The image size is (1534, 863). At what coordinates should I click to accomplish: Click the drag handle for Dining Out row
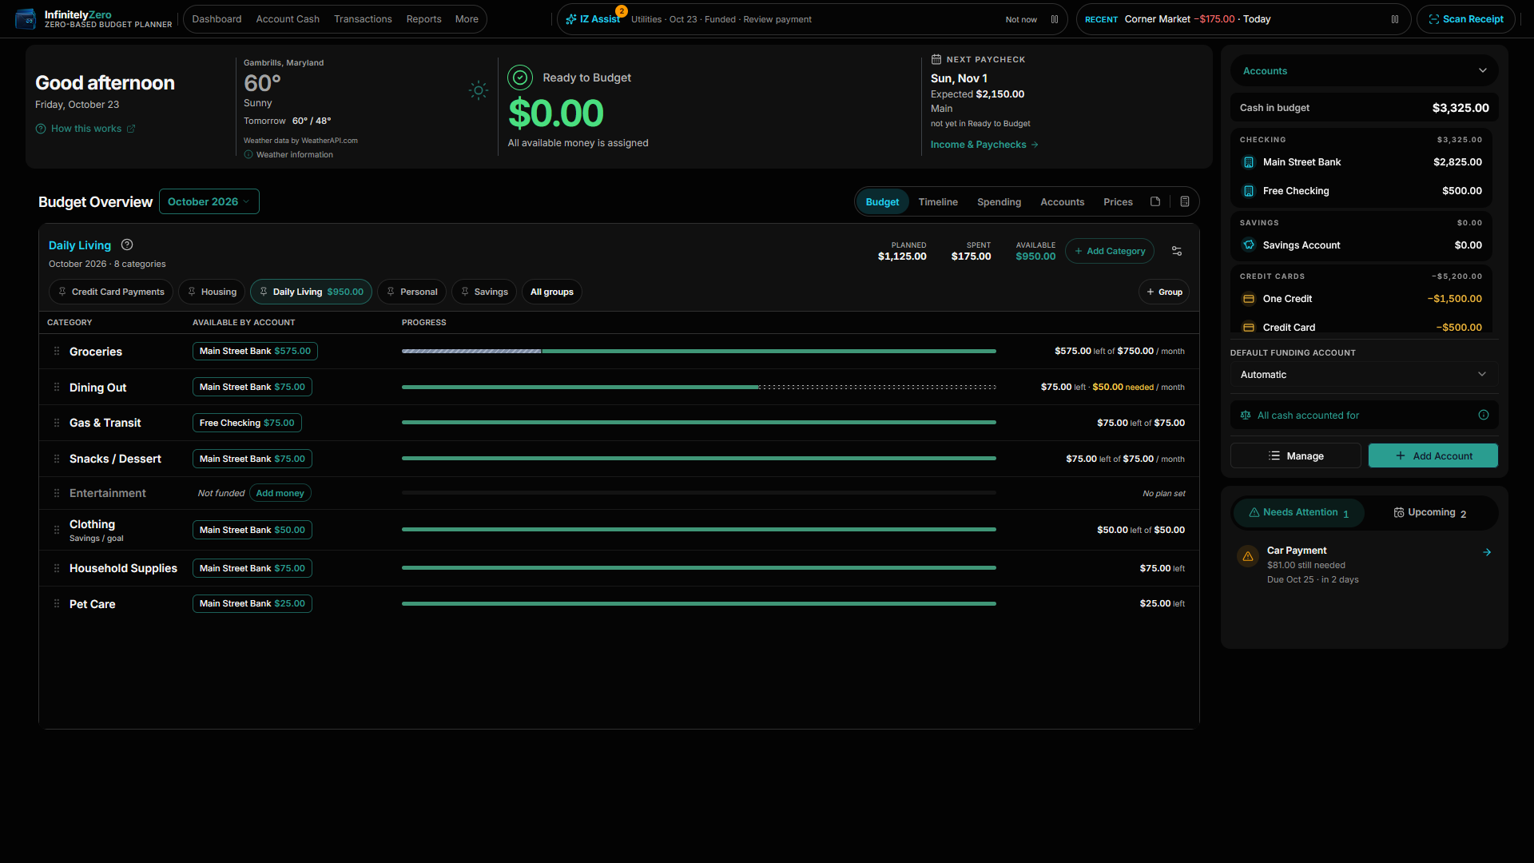(57, 387)
